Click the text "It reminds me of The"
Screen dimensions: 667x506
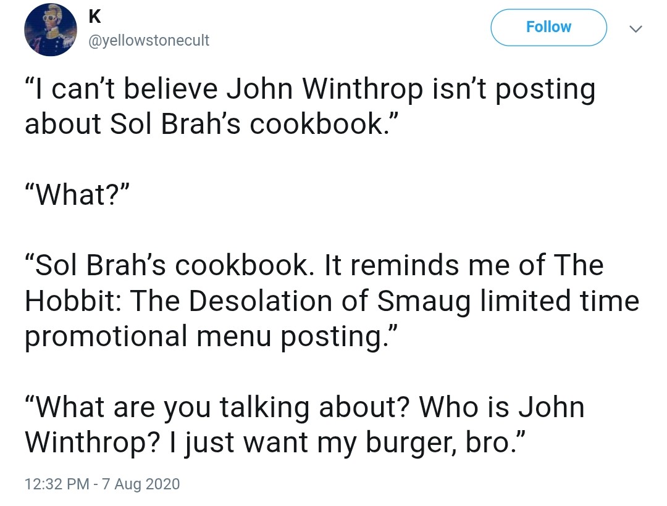tap(464, 265)
